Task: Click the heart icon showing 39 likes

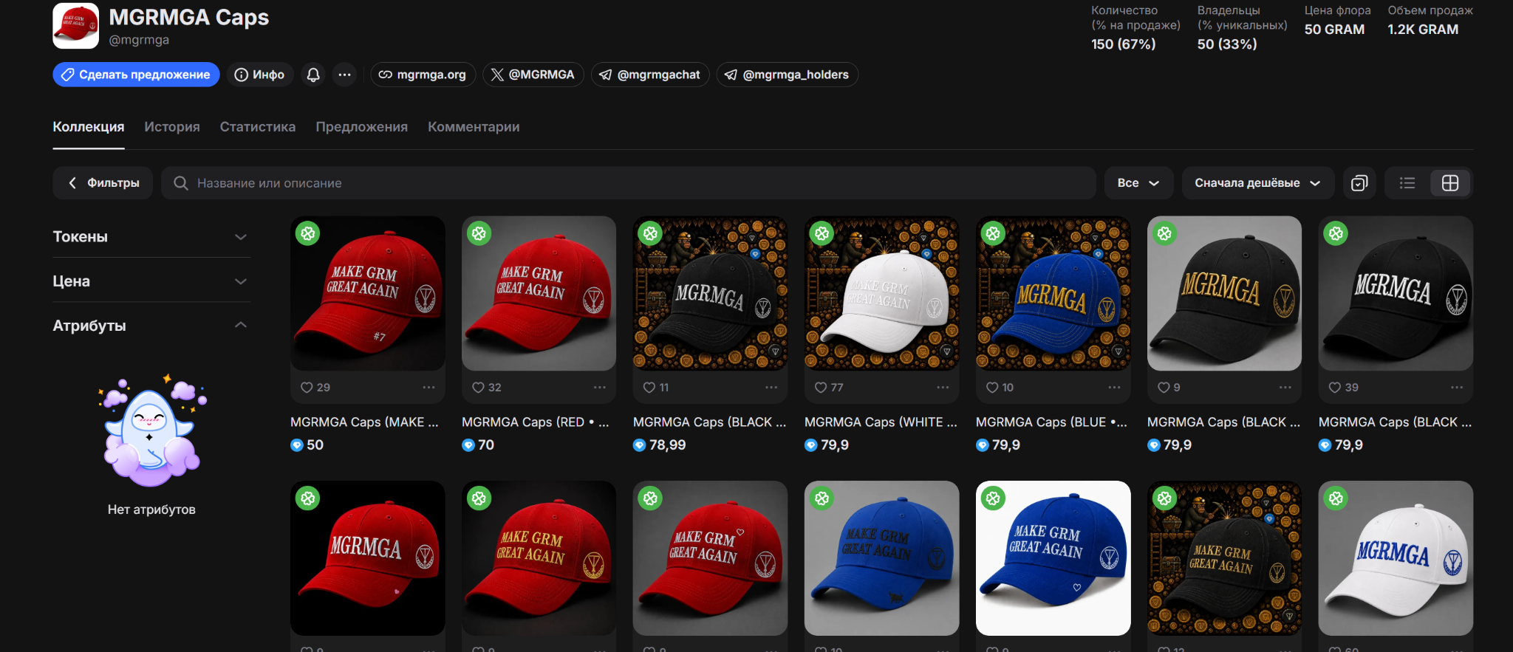Action: pyautogui.click(x=1335, y=388)
